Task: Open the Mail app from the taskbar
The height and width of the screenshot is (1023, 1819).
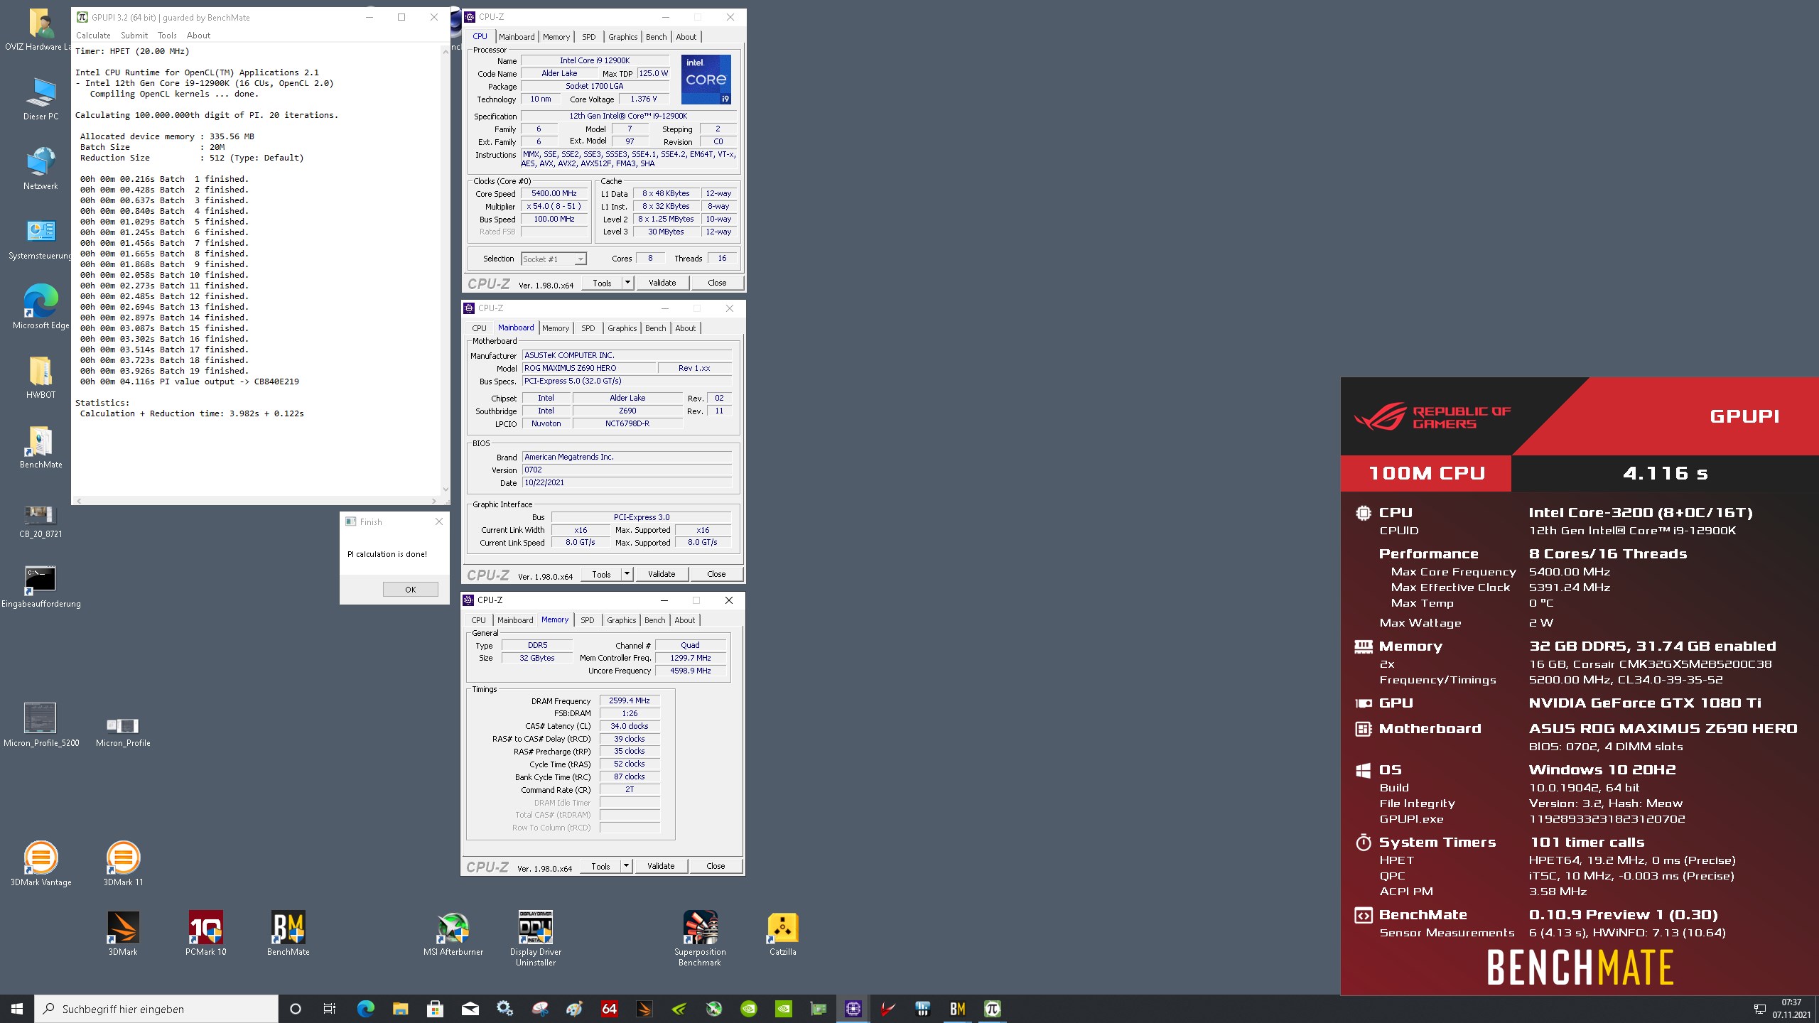Action: click(470, 1009)
